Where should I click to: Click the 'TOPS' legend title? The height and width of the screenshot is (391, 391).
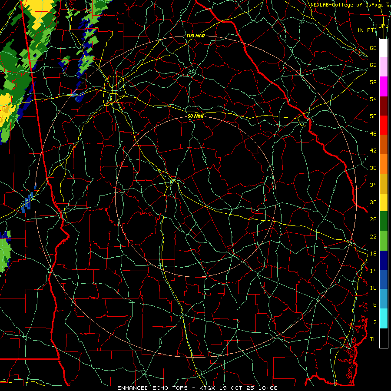pos(382,26)
